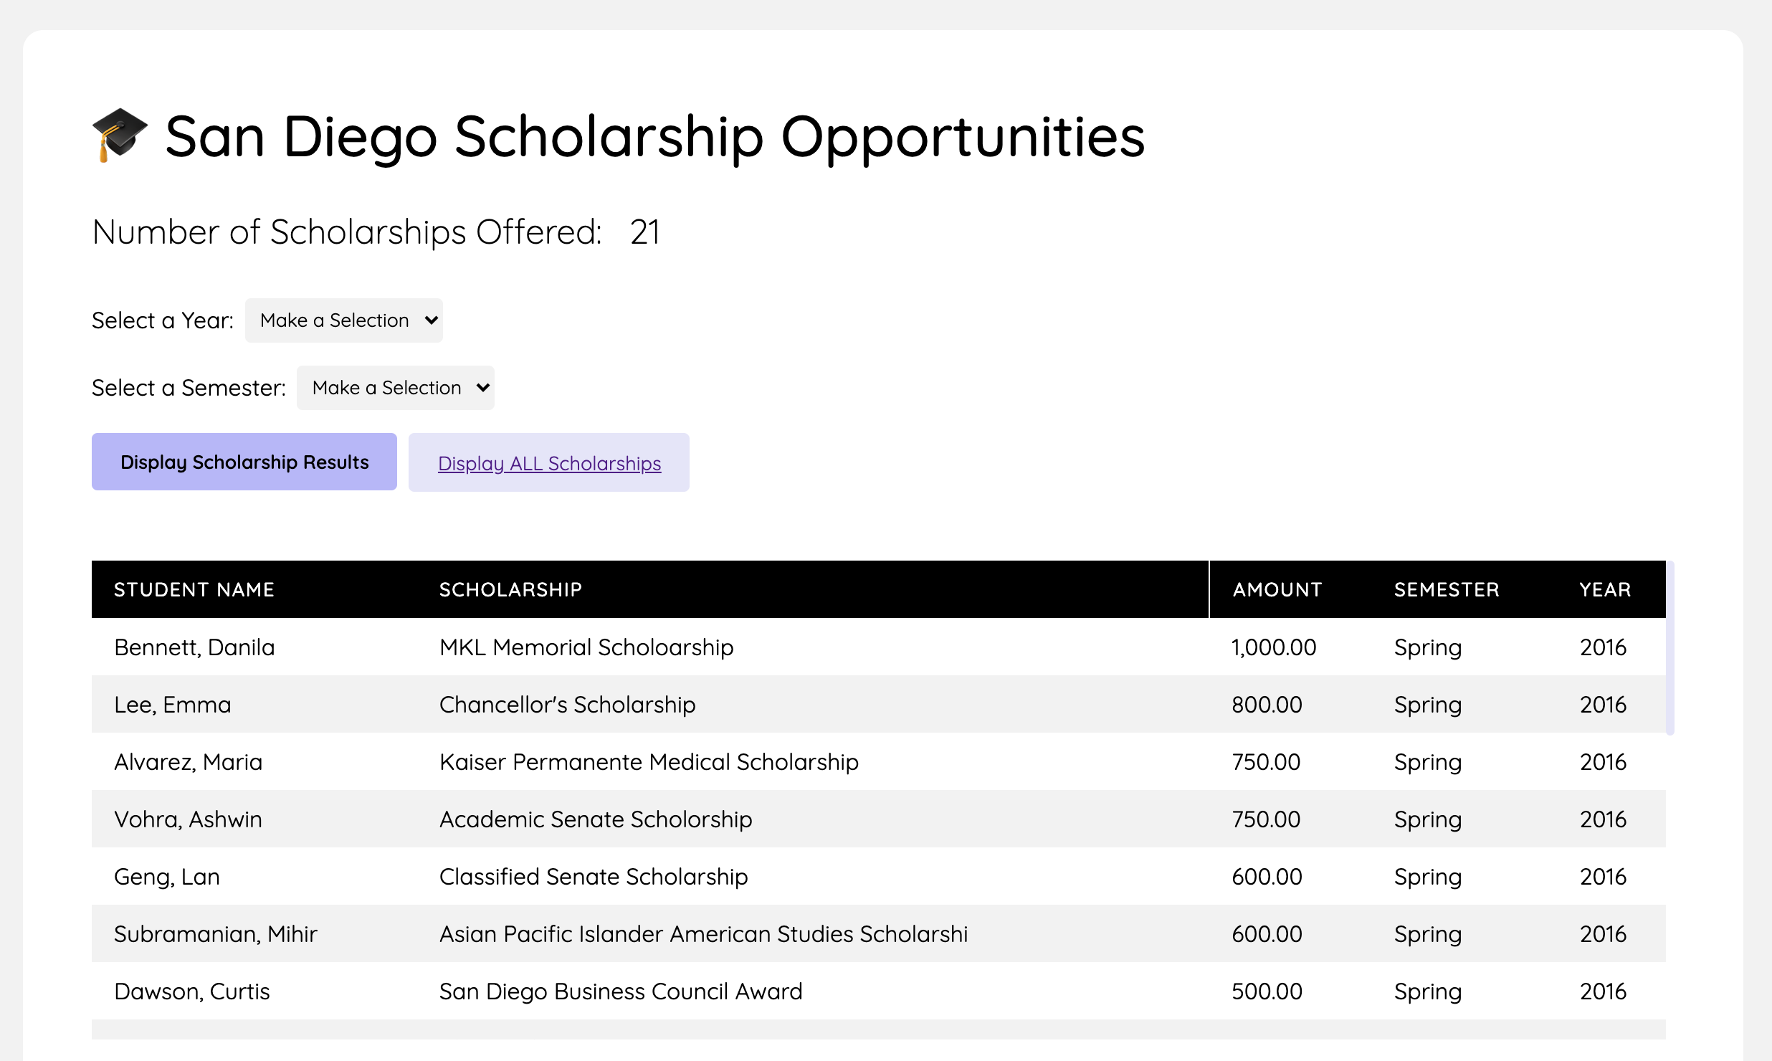Select the STUDENT NAME column header
Screen dimensions: 1772x1061
coord(194,589)
